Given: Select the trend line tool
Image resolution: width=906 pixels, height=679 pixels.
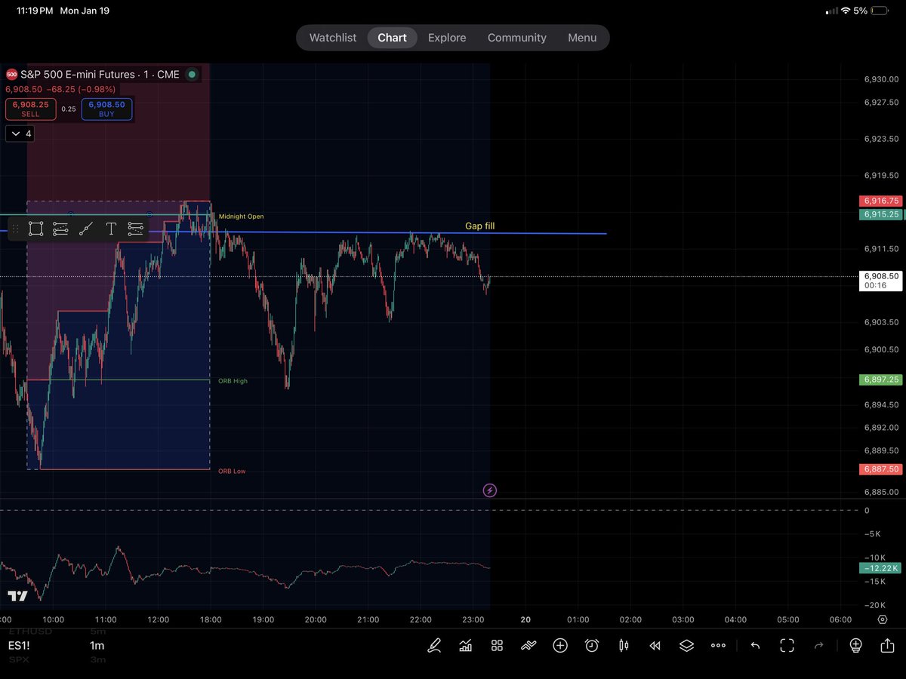Looking at the screenshot, I should coord(86,229).
